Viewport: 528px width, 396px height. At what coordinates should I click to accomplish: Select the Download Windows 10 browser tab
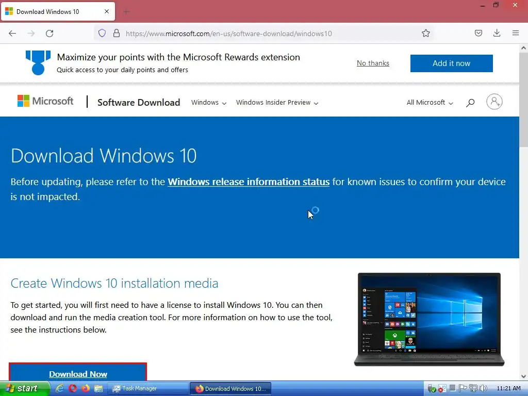coord(58,11)
